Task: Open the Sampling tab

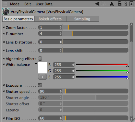Action: pos(83,19)
